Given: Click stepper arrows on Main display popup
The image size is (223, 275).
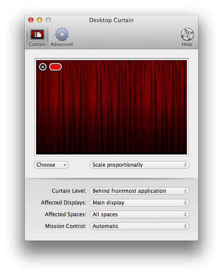Looking at the screenshot, I should pos(185,203).
